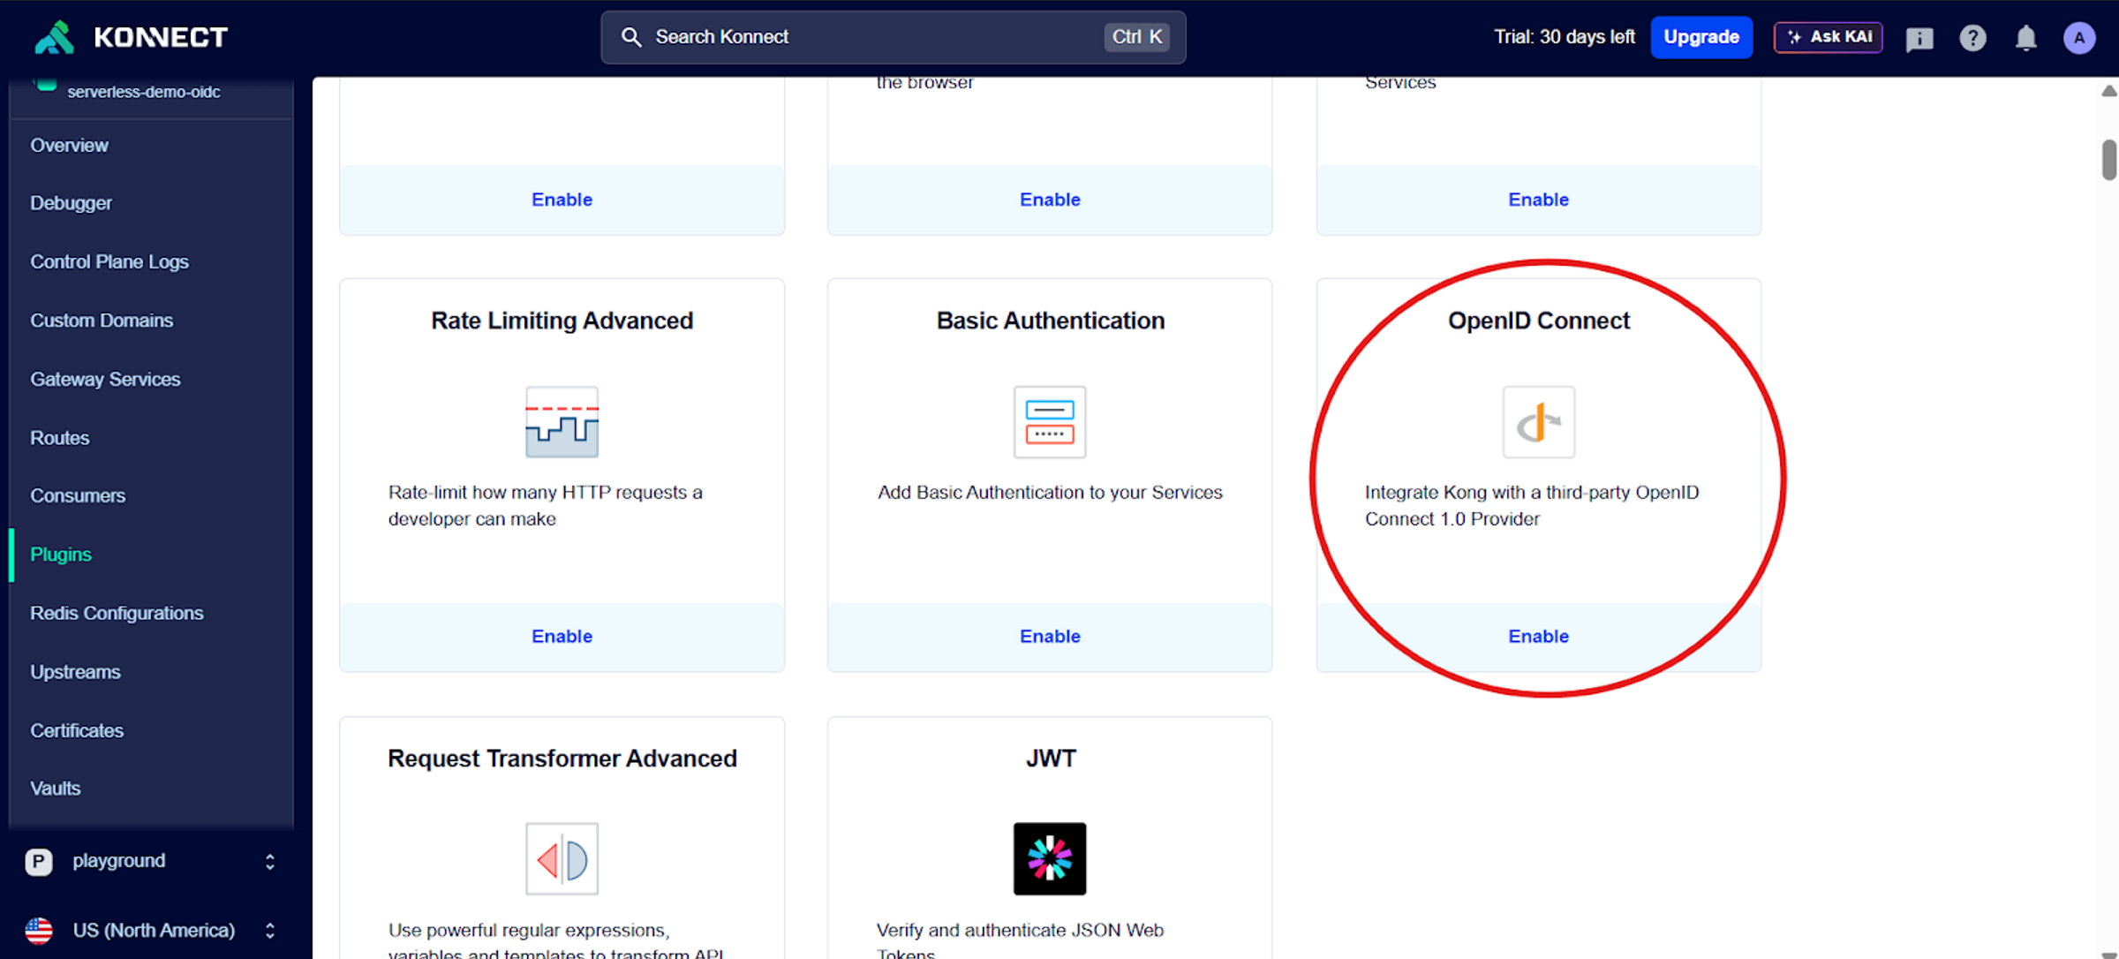The height and width of the screenshot is (959, 2119).
Task: Enable the OpenID Connect plugin
Action: [x=1538, y=637]
